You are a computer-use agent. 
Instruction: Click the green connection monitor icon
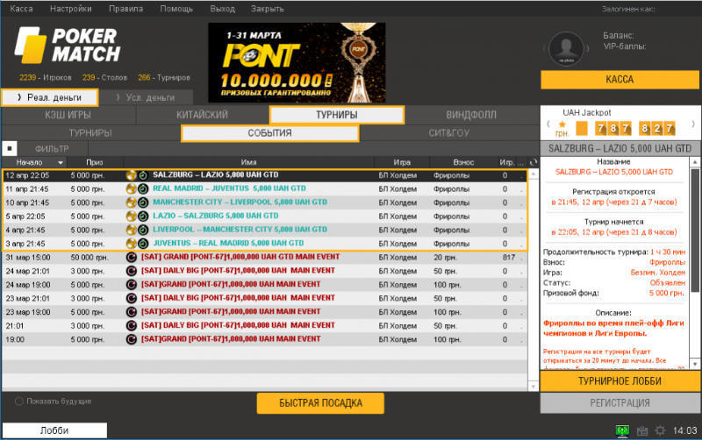coord(623,430)
